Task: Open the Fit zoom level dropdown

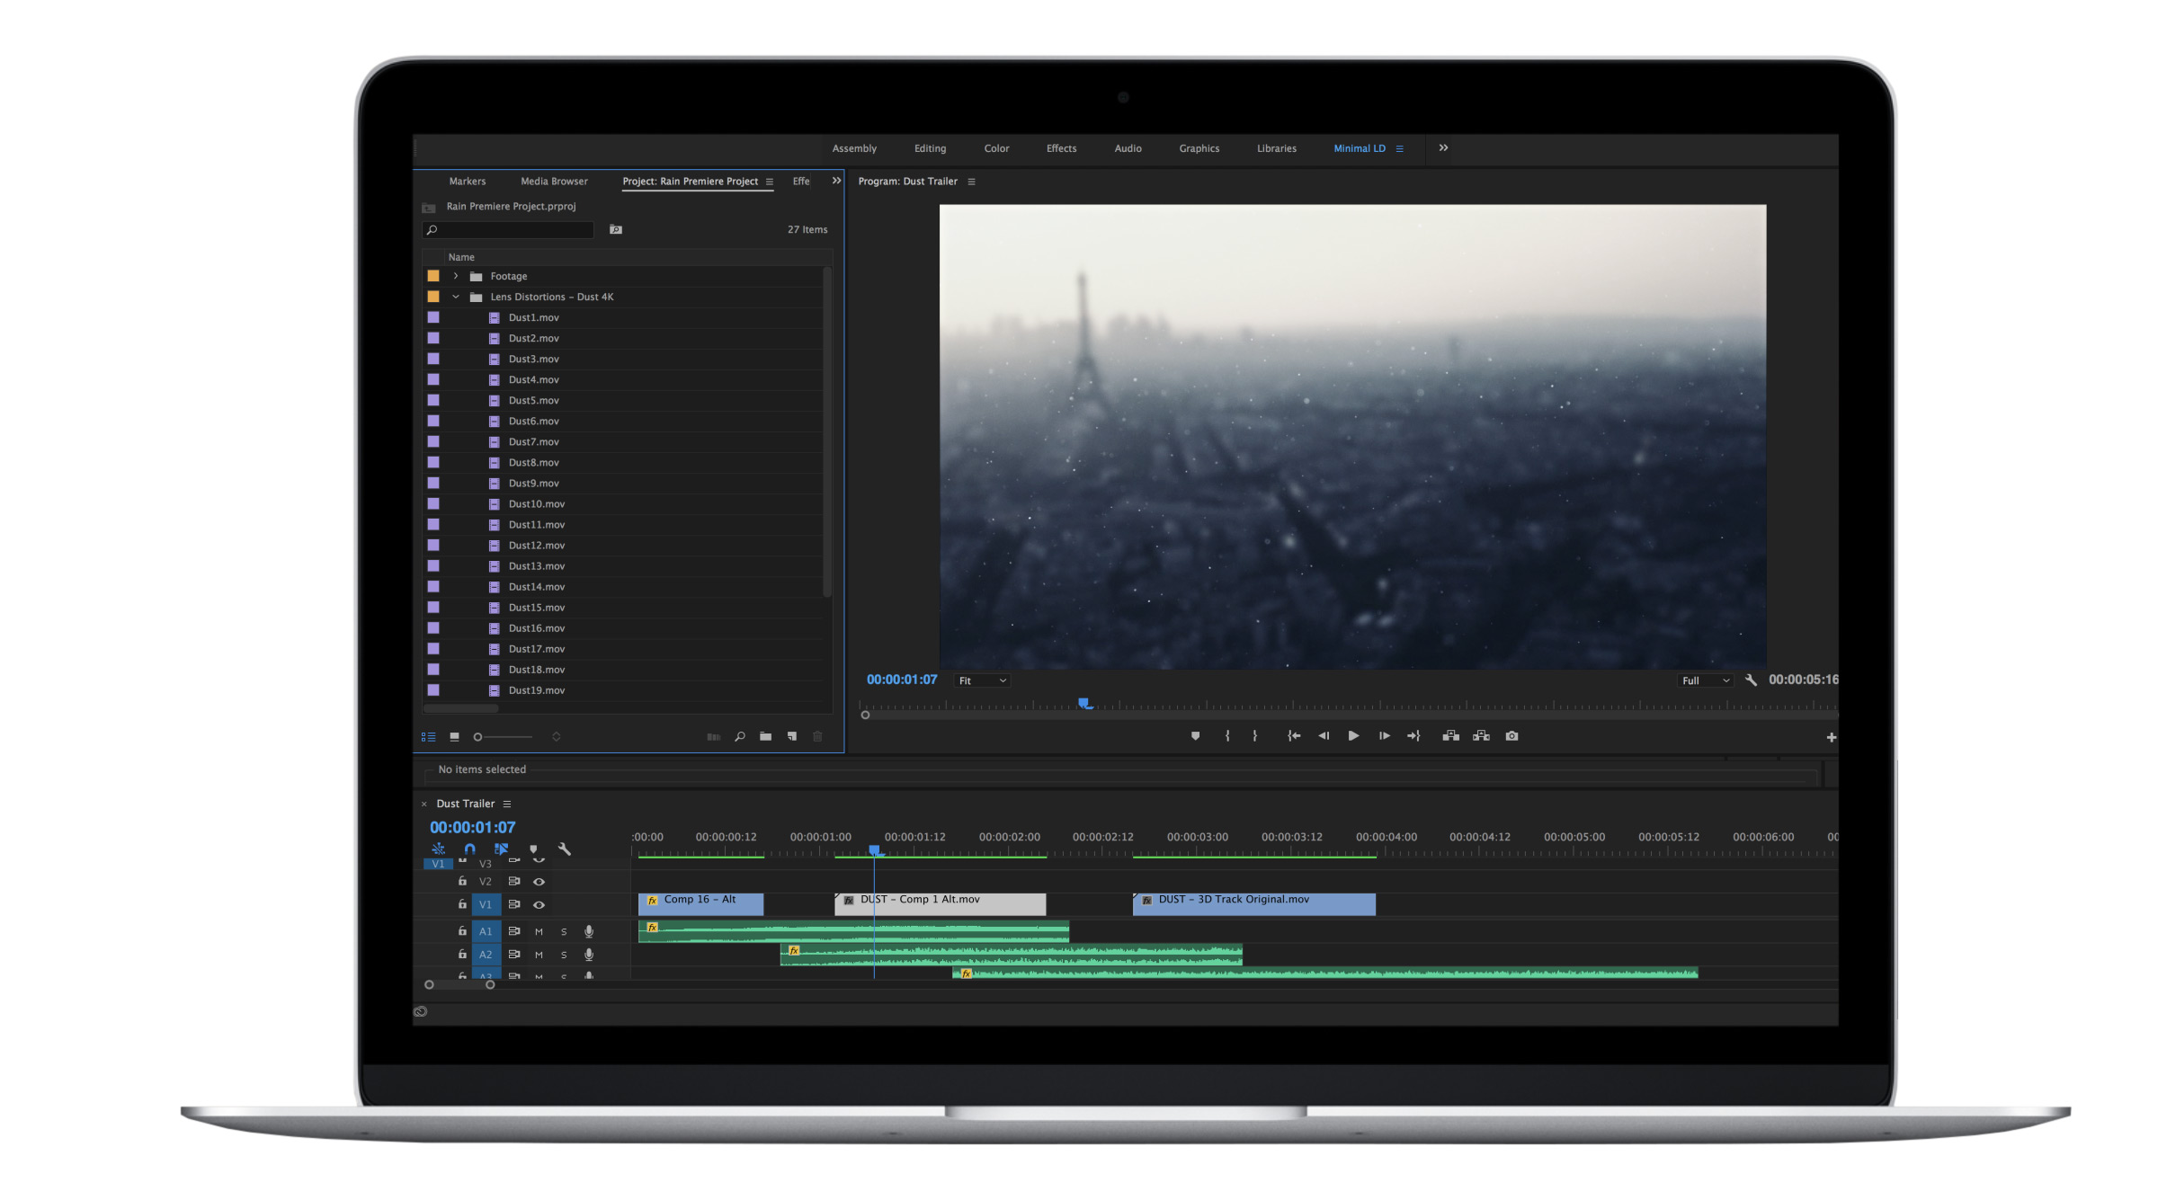Action: pos(982,681)
